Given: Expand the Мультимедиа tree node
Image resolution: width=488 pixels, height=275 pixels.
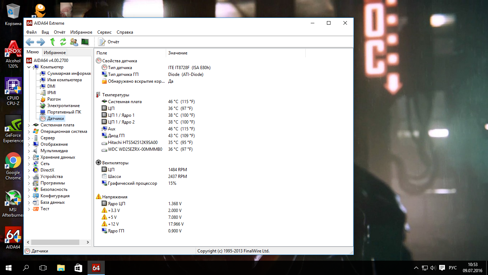Looking at the screenshot, I should coord(29,151).
